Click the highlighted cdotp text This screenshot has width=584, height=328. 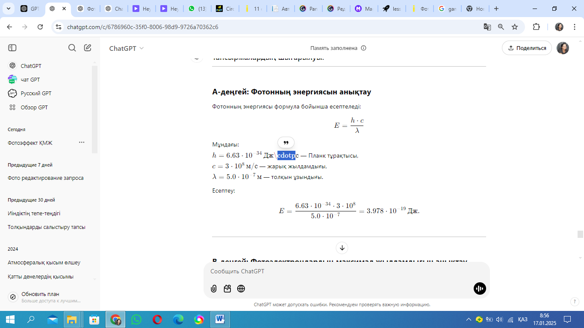[x=286, y=155]
